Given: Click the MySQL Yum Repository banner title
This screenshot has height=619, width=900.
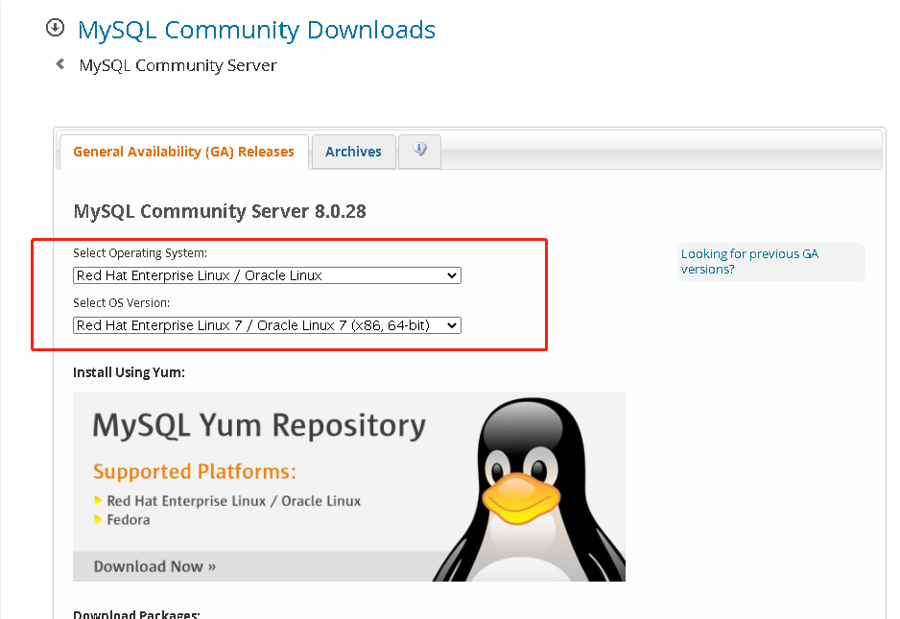Looking at the screenshot, I should coord(259,425).
